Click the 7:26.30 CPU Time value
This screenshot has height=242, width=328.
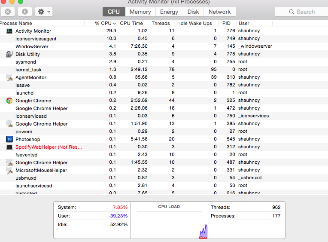pyautogui.click(x=139, y=46)
